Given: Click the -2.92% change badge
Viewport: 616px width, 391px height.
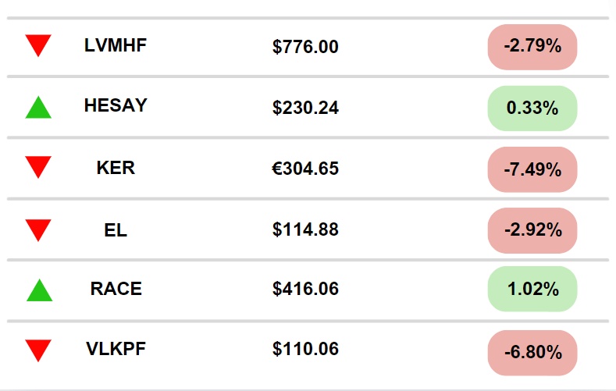Looking at the screenshot, I should click(x=532, y=230).
